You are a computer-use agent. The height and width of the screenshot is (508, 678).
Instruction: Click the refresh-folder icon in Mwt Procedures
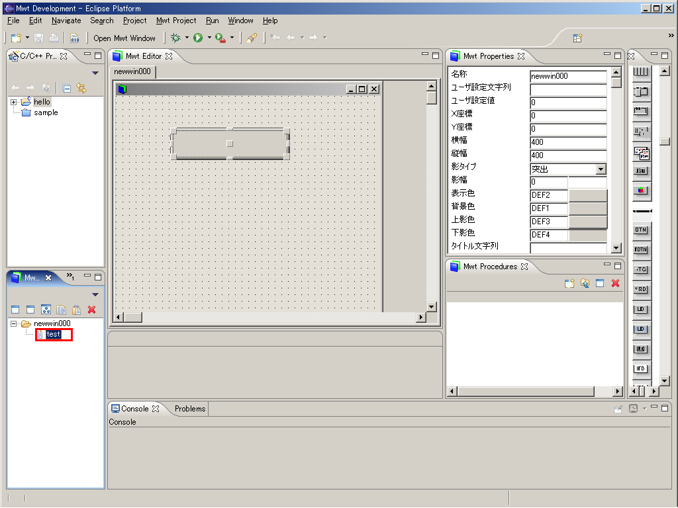coord(585,283)
